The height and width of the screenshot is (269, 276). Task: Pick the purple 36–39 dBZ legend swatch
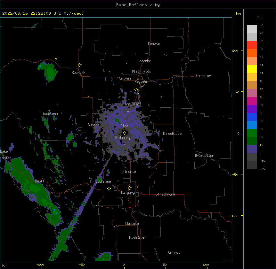pos(252,109)
